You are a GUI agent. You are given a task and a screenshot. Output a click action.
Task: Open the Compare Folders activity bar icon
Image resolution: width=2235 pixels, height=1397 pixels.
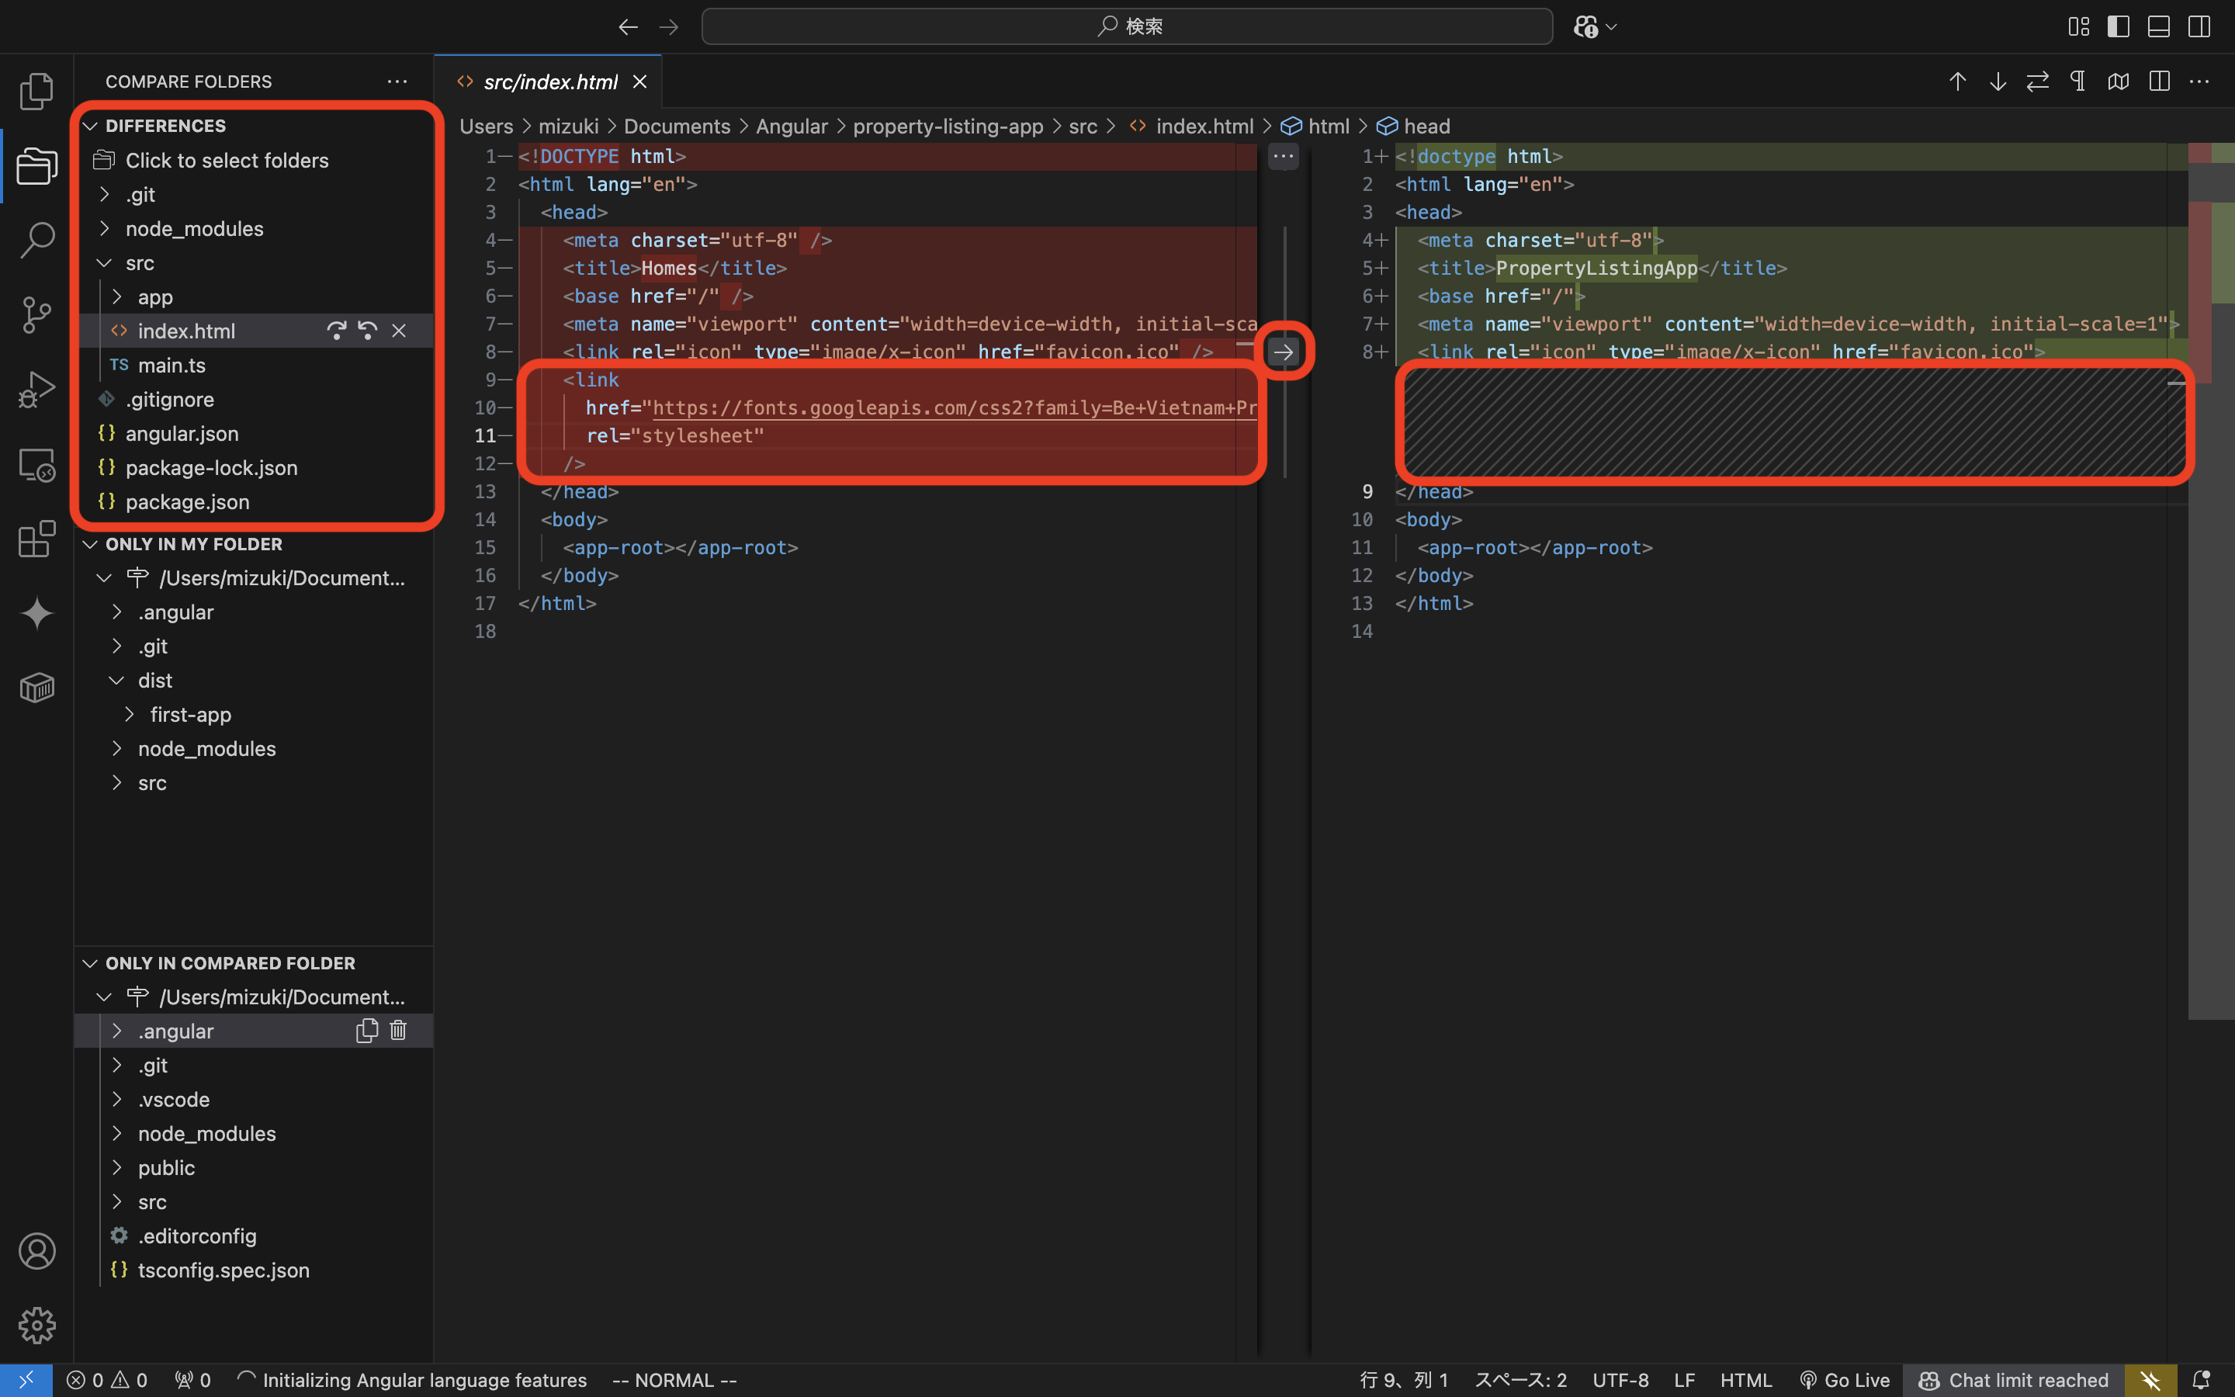tap(37, 166)
